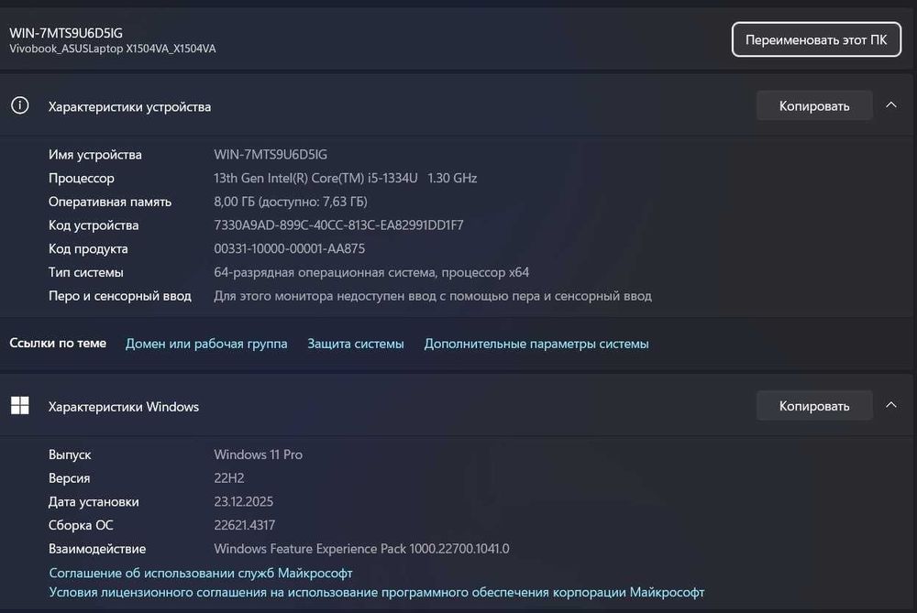Collapse the Характеристики устройства section chevron

(890, 105)
